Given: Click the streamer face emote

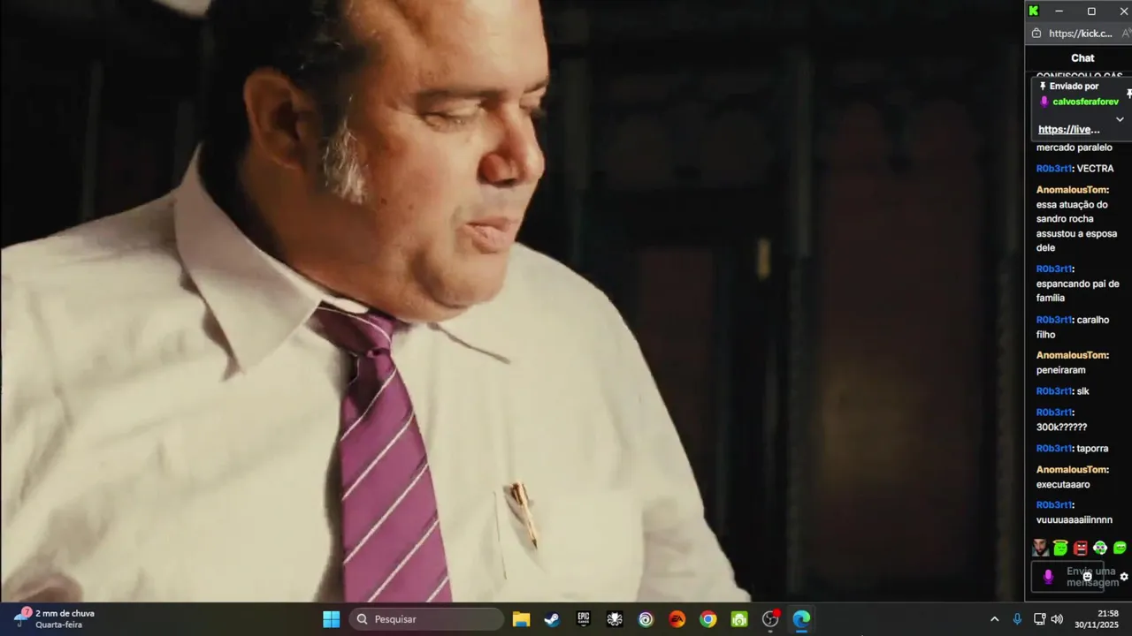Looking at the screenshot, I should [x=1040, y=548].
